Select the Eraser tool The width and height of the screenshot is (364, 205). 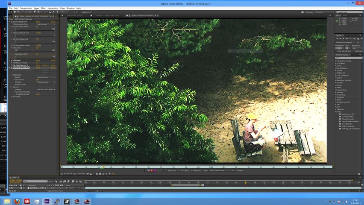coord(53,12)
